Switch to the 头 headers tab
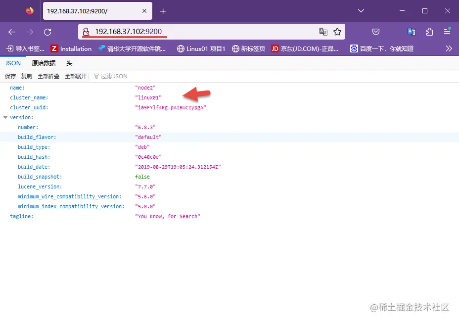 point(69,63)
